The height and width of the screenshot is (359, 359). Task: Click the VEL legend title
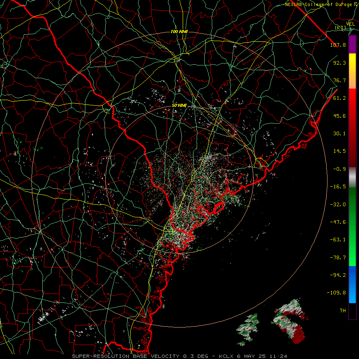pos(350,24)
